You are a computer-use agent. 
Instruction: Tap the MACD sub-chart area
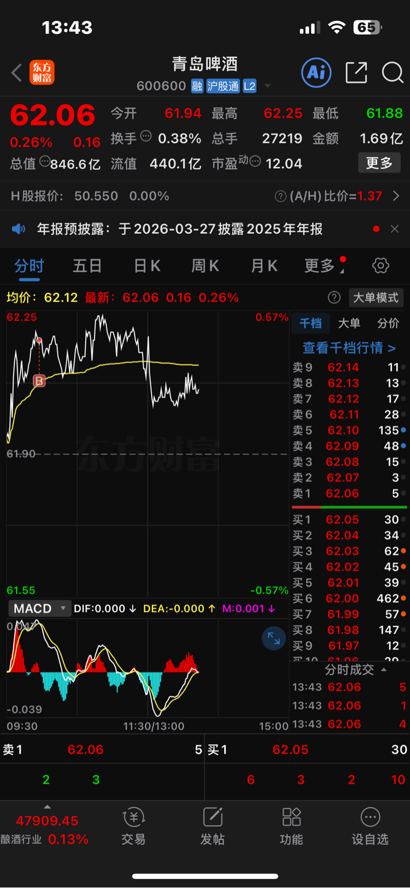pyautogui.click(x=147, y=667)
